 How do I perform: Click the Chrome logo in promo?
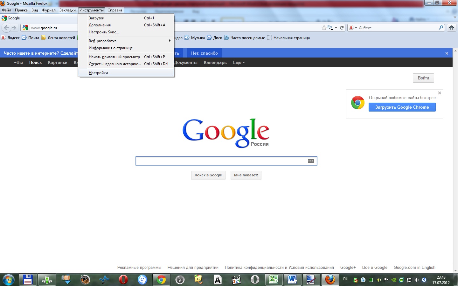pos(357,103)
